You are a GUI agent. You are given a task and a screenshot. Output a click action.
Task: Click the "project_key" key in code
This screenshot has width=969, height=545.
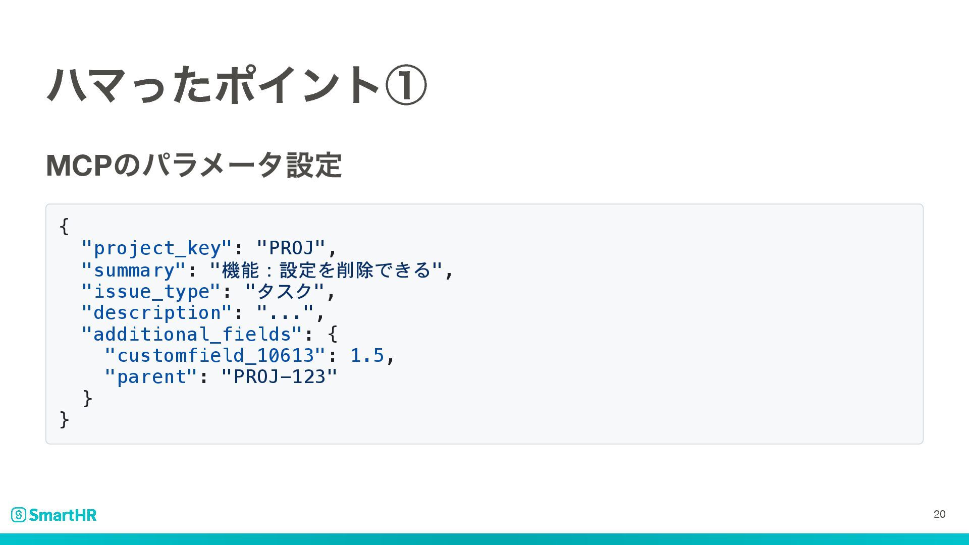(156, 248)
